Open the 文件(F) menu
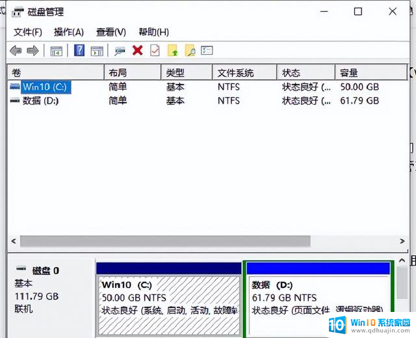416x338 pixels. coord(28,32)
